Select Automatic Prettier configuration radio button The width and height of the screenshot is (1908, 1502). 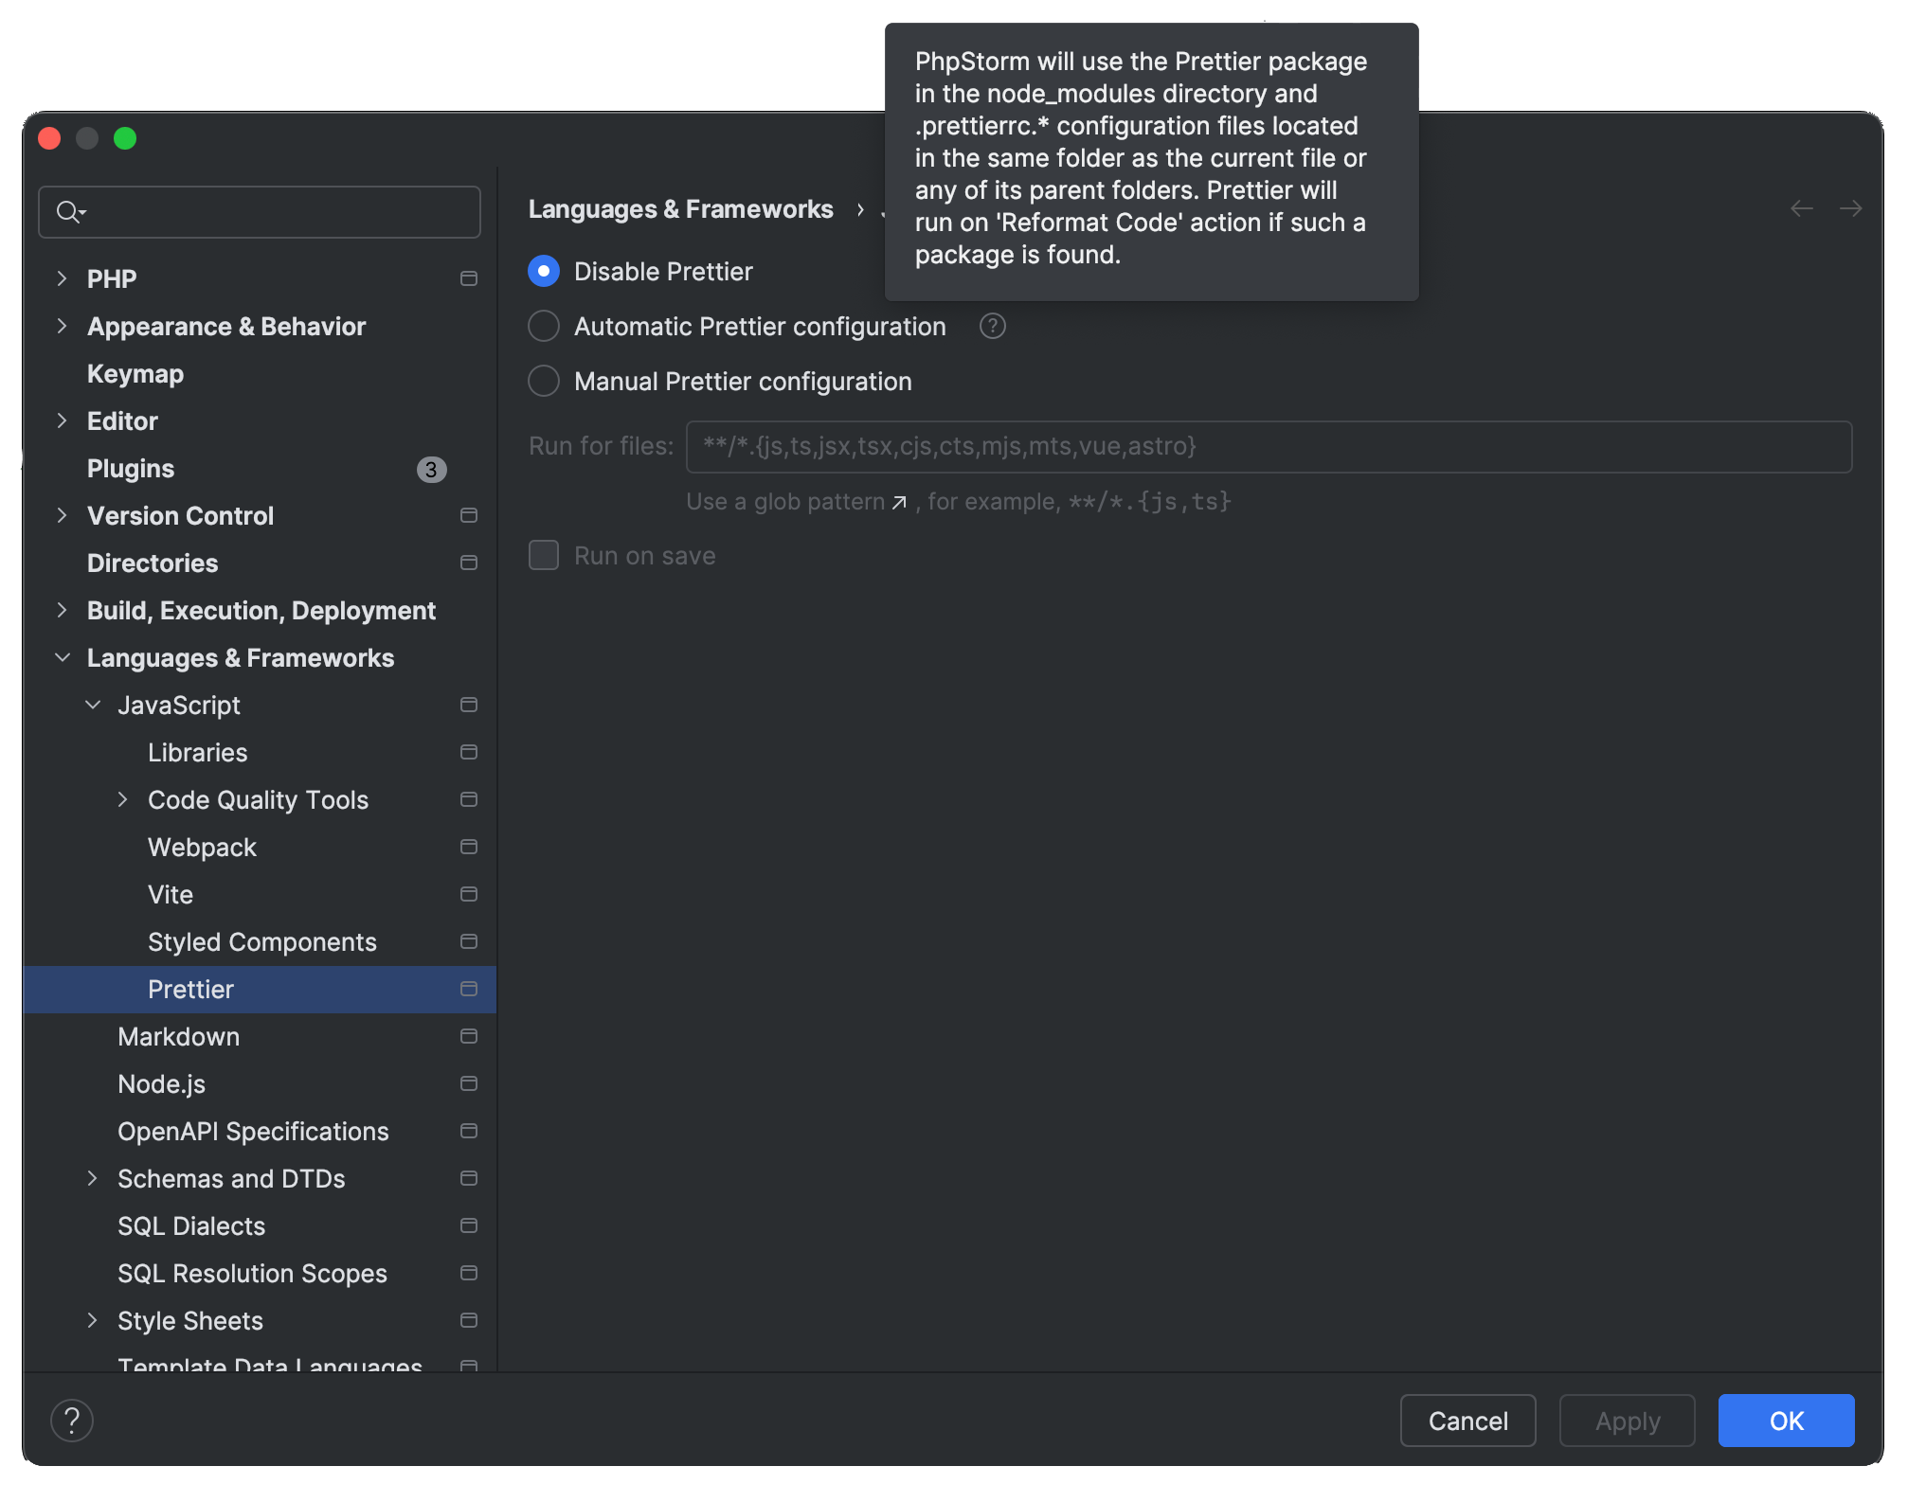click(544, 326)
